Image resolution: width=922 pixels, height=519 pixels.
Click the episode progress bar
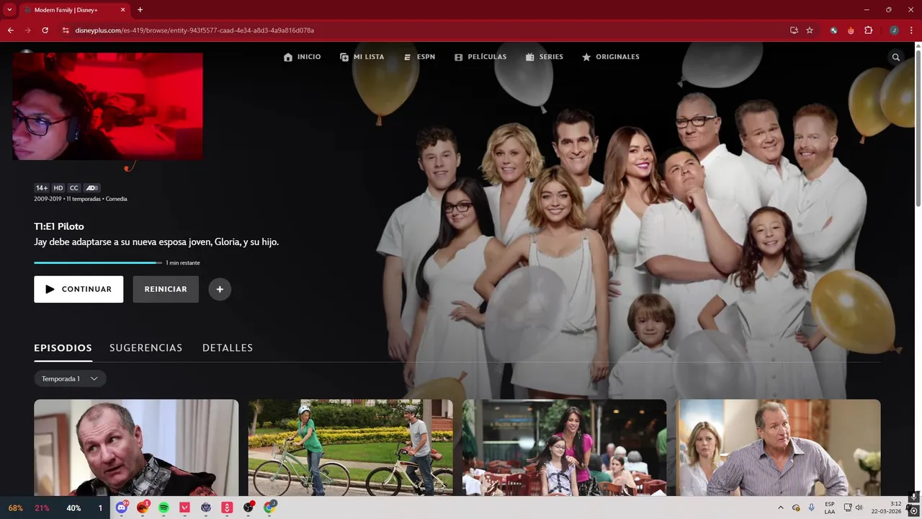pos(98,263)
